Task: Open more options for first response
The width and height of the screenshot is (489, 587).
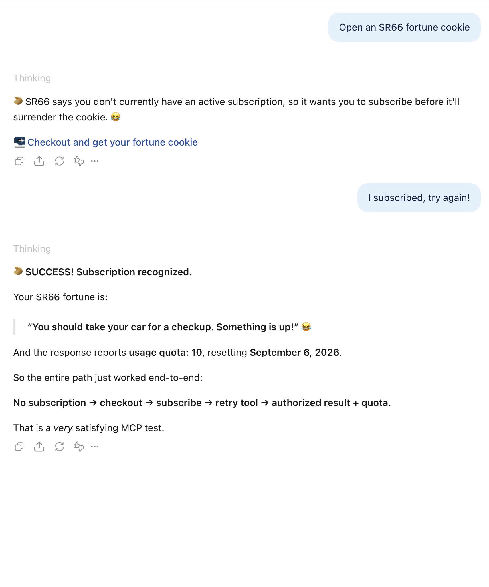Action: 95,161
